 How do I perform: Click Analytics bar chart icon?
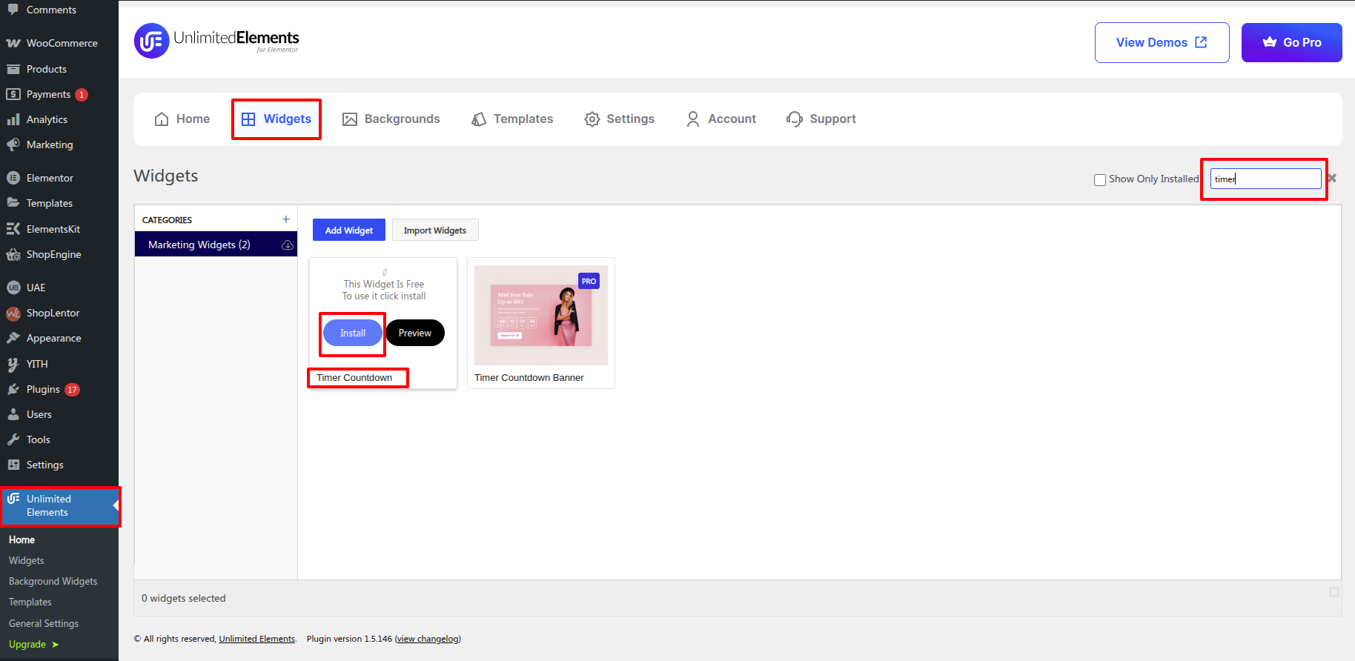13,119
